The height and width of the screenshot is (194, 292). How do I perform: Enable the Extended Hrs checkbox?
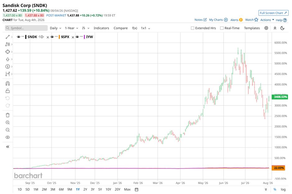pos(193,28)
